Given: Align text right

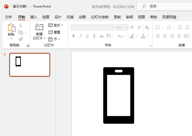Looking at the screenshot, I should click(172, 36).
